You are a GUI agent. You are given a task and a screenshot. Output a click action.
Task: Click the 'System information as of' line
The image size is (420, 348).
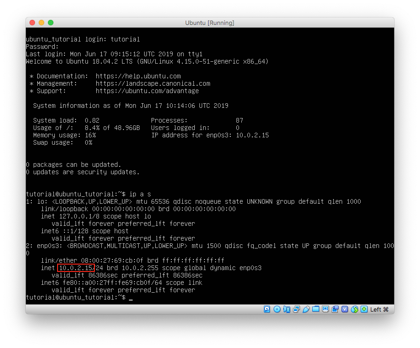(131, 106)
